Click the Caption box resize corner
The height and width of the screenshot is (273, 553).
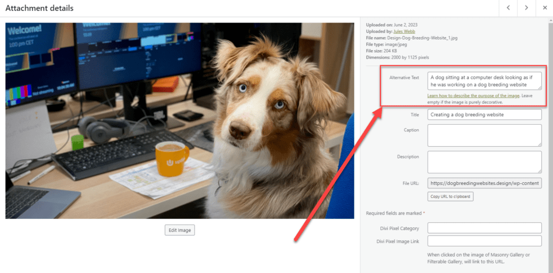(x=539, y=144)
